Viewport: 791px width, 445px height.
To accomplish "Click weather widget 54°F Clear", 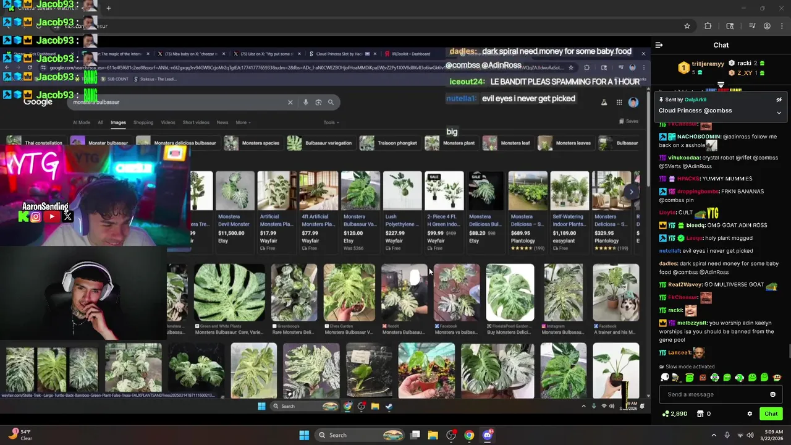I will pyautogui.click(x=20, y=435).
